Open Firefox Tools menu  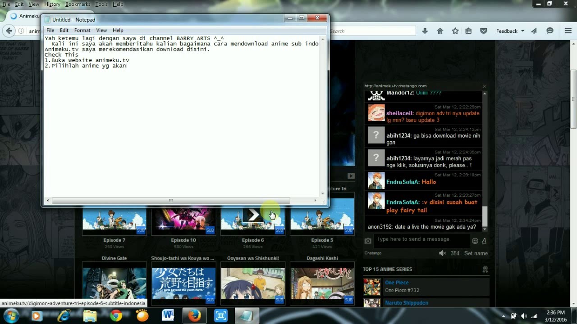(x=101, y=4)
